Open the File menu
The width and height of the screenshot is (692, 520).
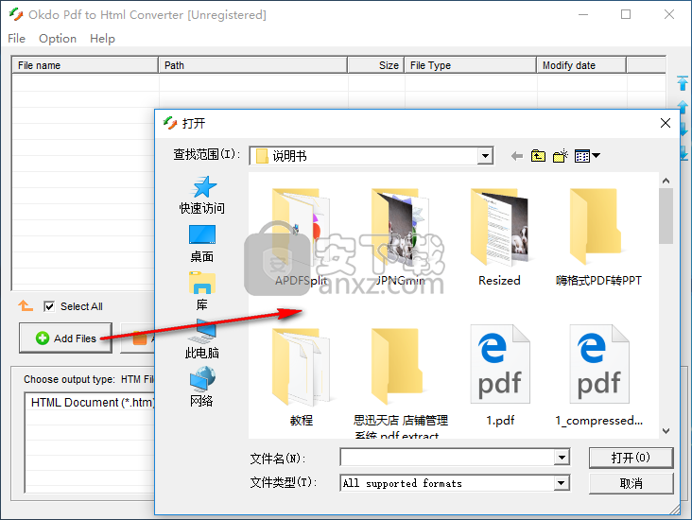[x=16, y=39]
